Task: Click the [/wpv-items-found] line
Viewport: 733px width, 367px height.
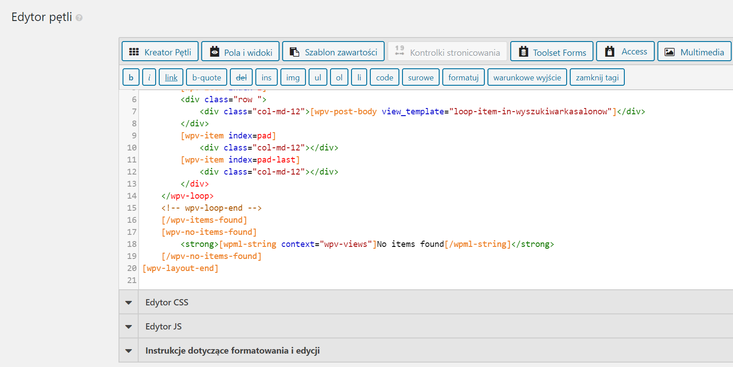Action: tap(204, 220)
